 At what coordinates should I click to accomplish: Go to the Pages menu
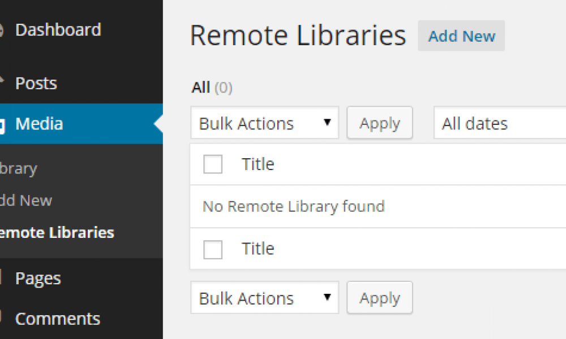click(x=38, y=278)
